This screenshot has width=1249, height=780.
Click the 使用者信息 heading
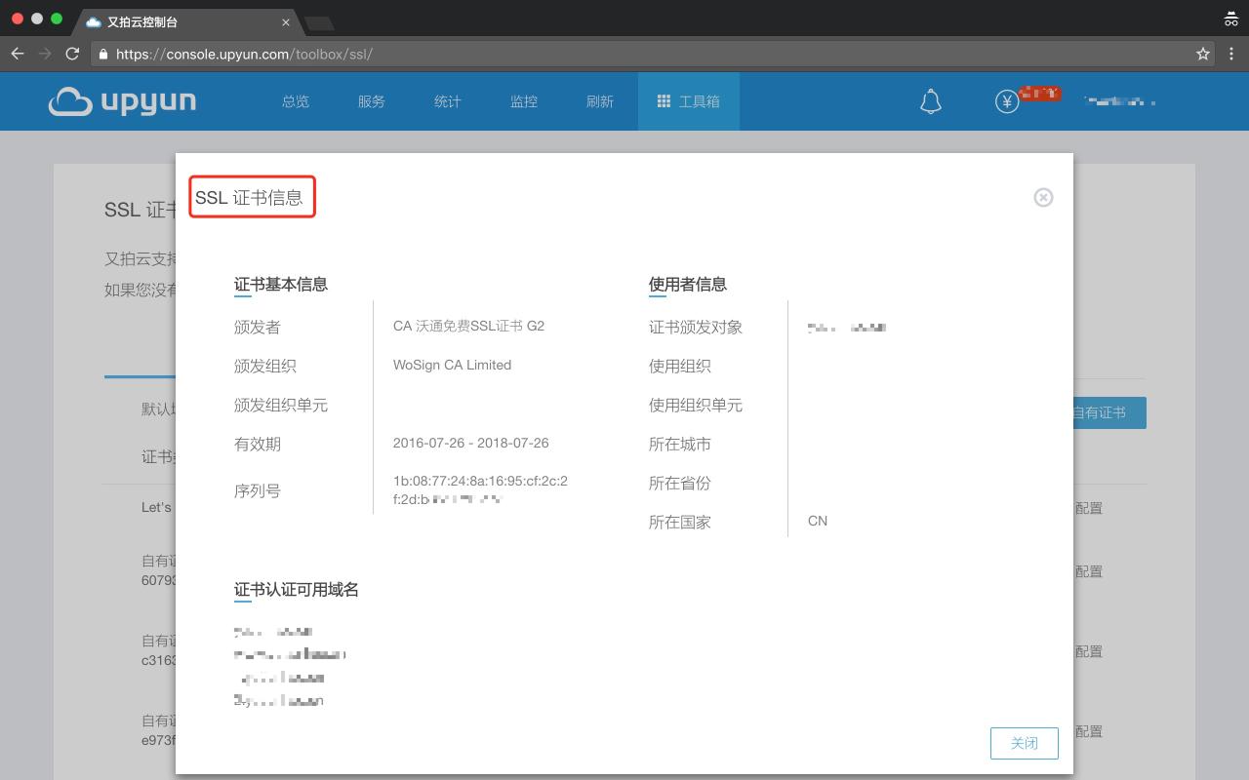[x=688, y=285]
